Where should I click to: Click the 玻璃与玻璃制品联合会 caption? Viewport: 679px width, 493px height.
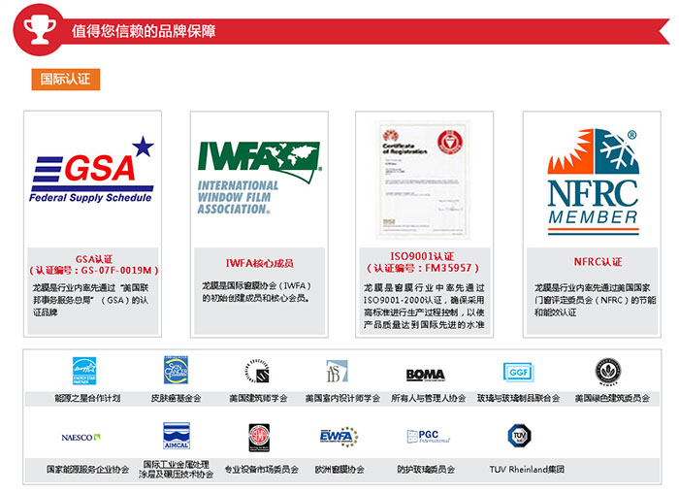pos(518,398)
